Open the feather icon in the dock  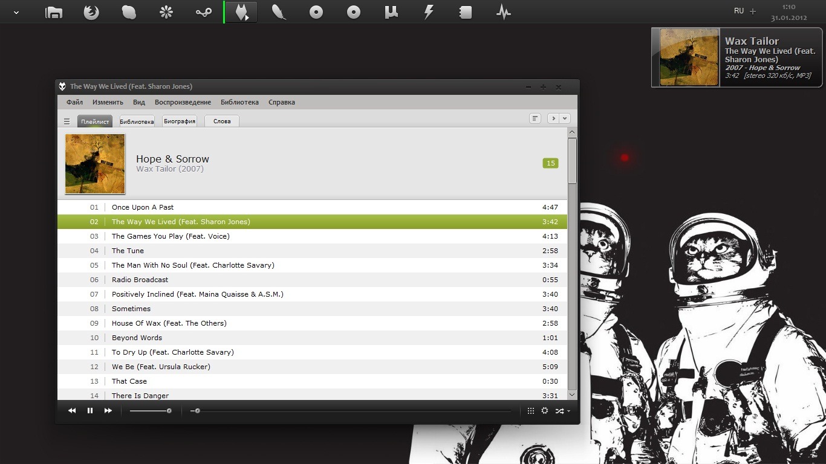pyautogui.click(x=279, y=12)
